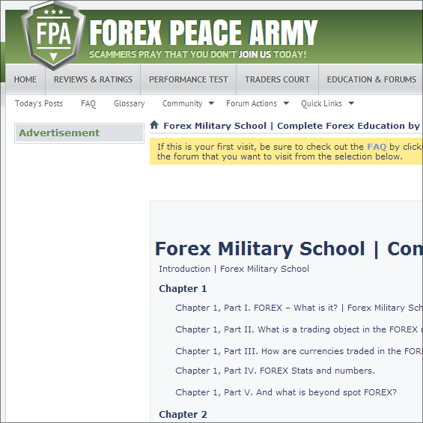Open the HOME navigation tab
Screen dimensions: 423x423
[25, 79]
